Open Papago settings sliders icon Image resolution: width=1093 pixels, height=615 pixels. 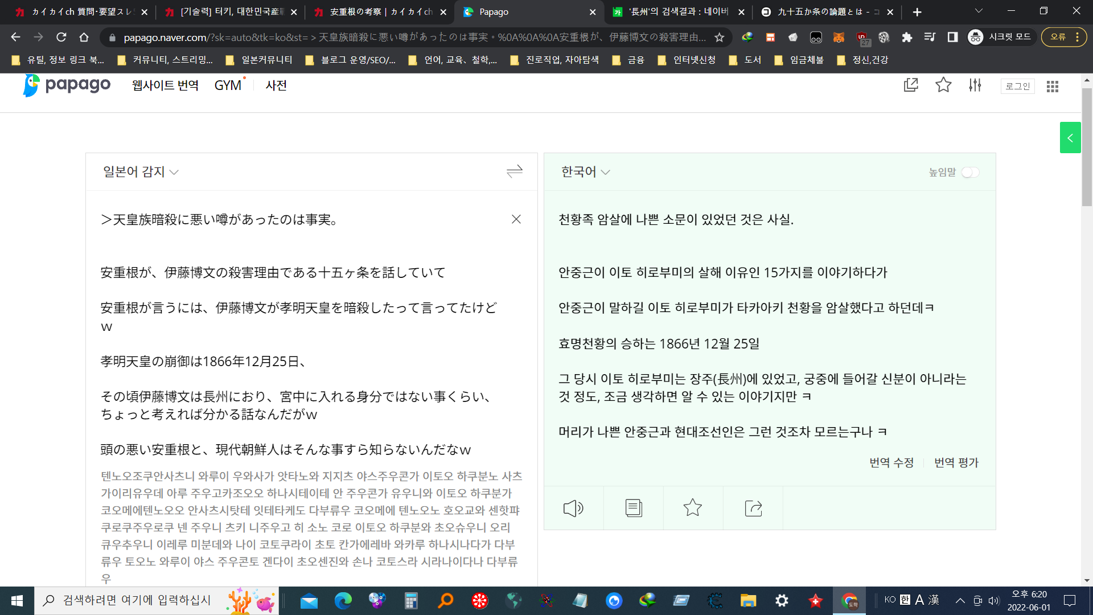(975, 85)
